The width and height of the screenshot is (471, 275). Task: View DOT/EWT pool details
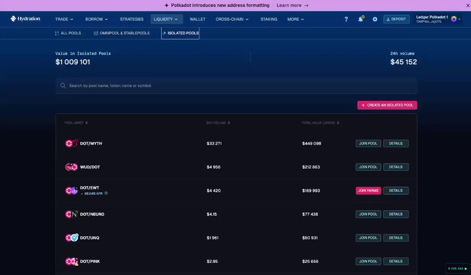click(396, 190)
